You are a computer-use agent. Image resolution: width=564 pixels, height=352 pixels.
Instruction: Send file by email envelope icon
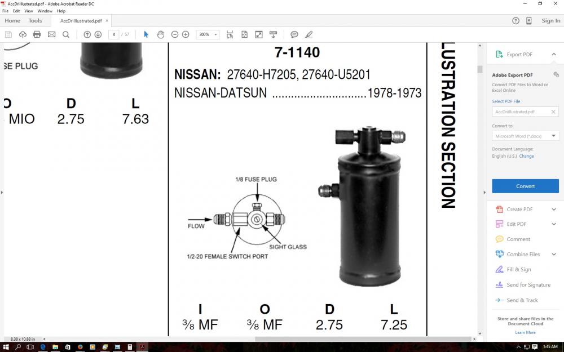[51, 34]
